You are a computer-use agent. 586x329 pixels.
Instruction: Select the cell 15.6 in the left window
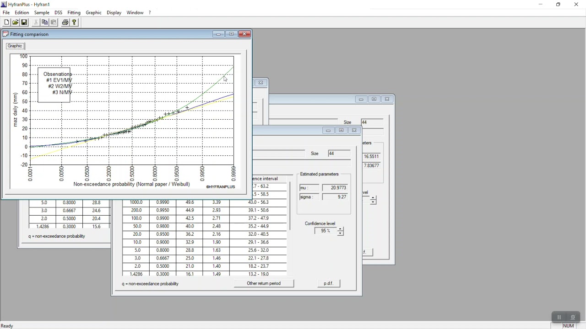[96, 227]
